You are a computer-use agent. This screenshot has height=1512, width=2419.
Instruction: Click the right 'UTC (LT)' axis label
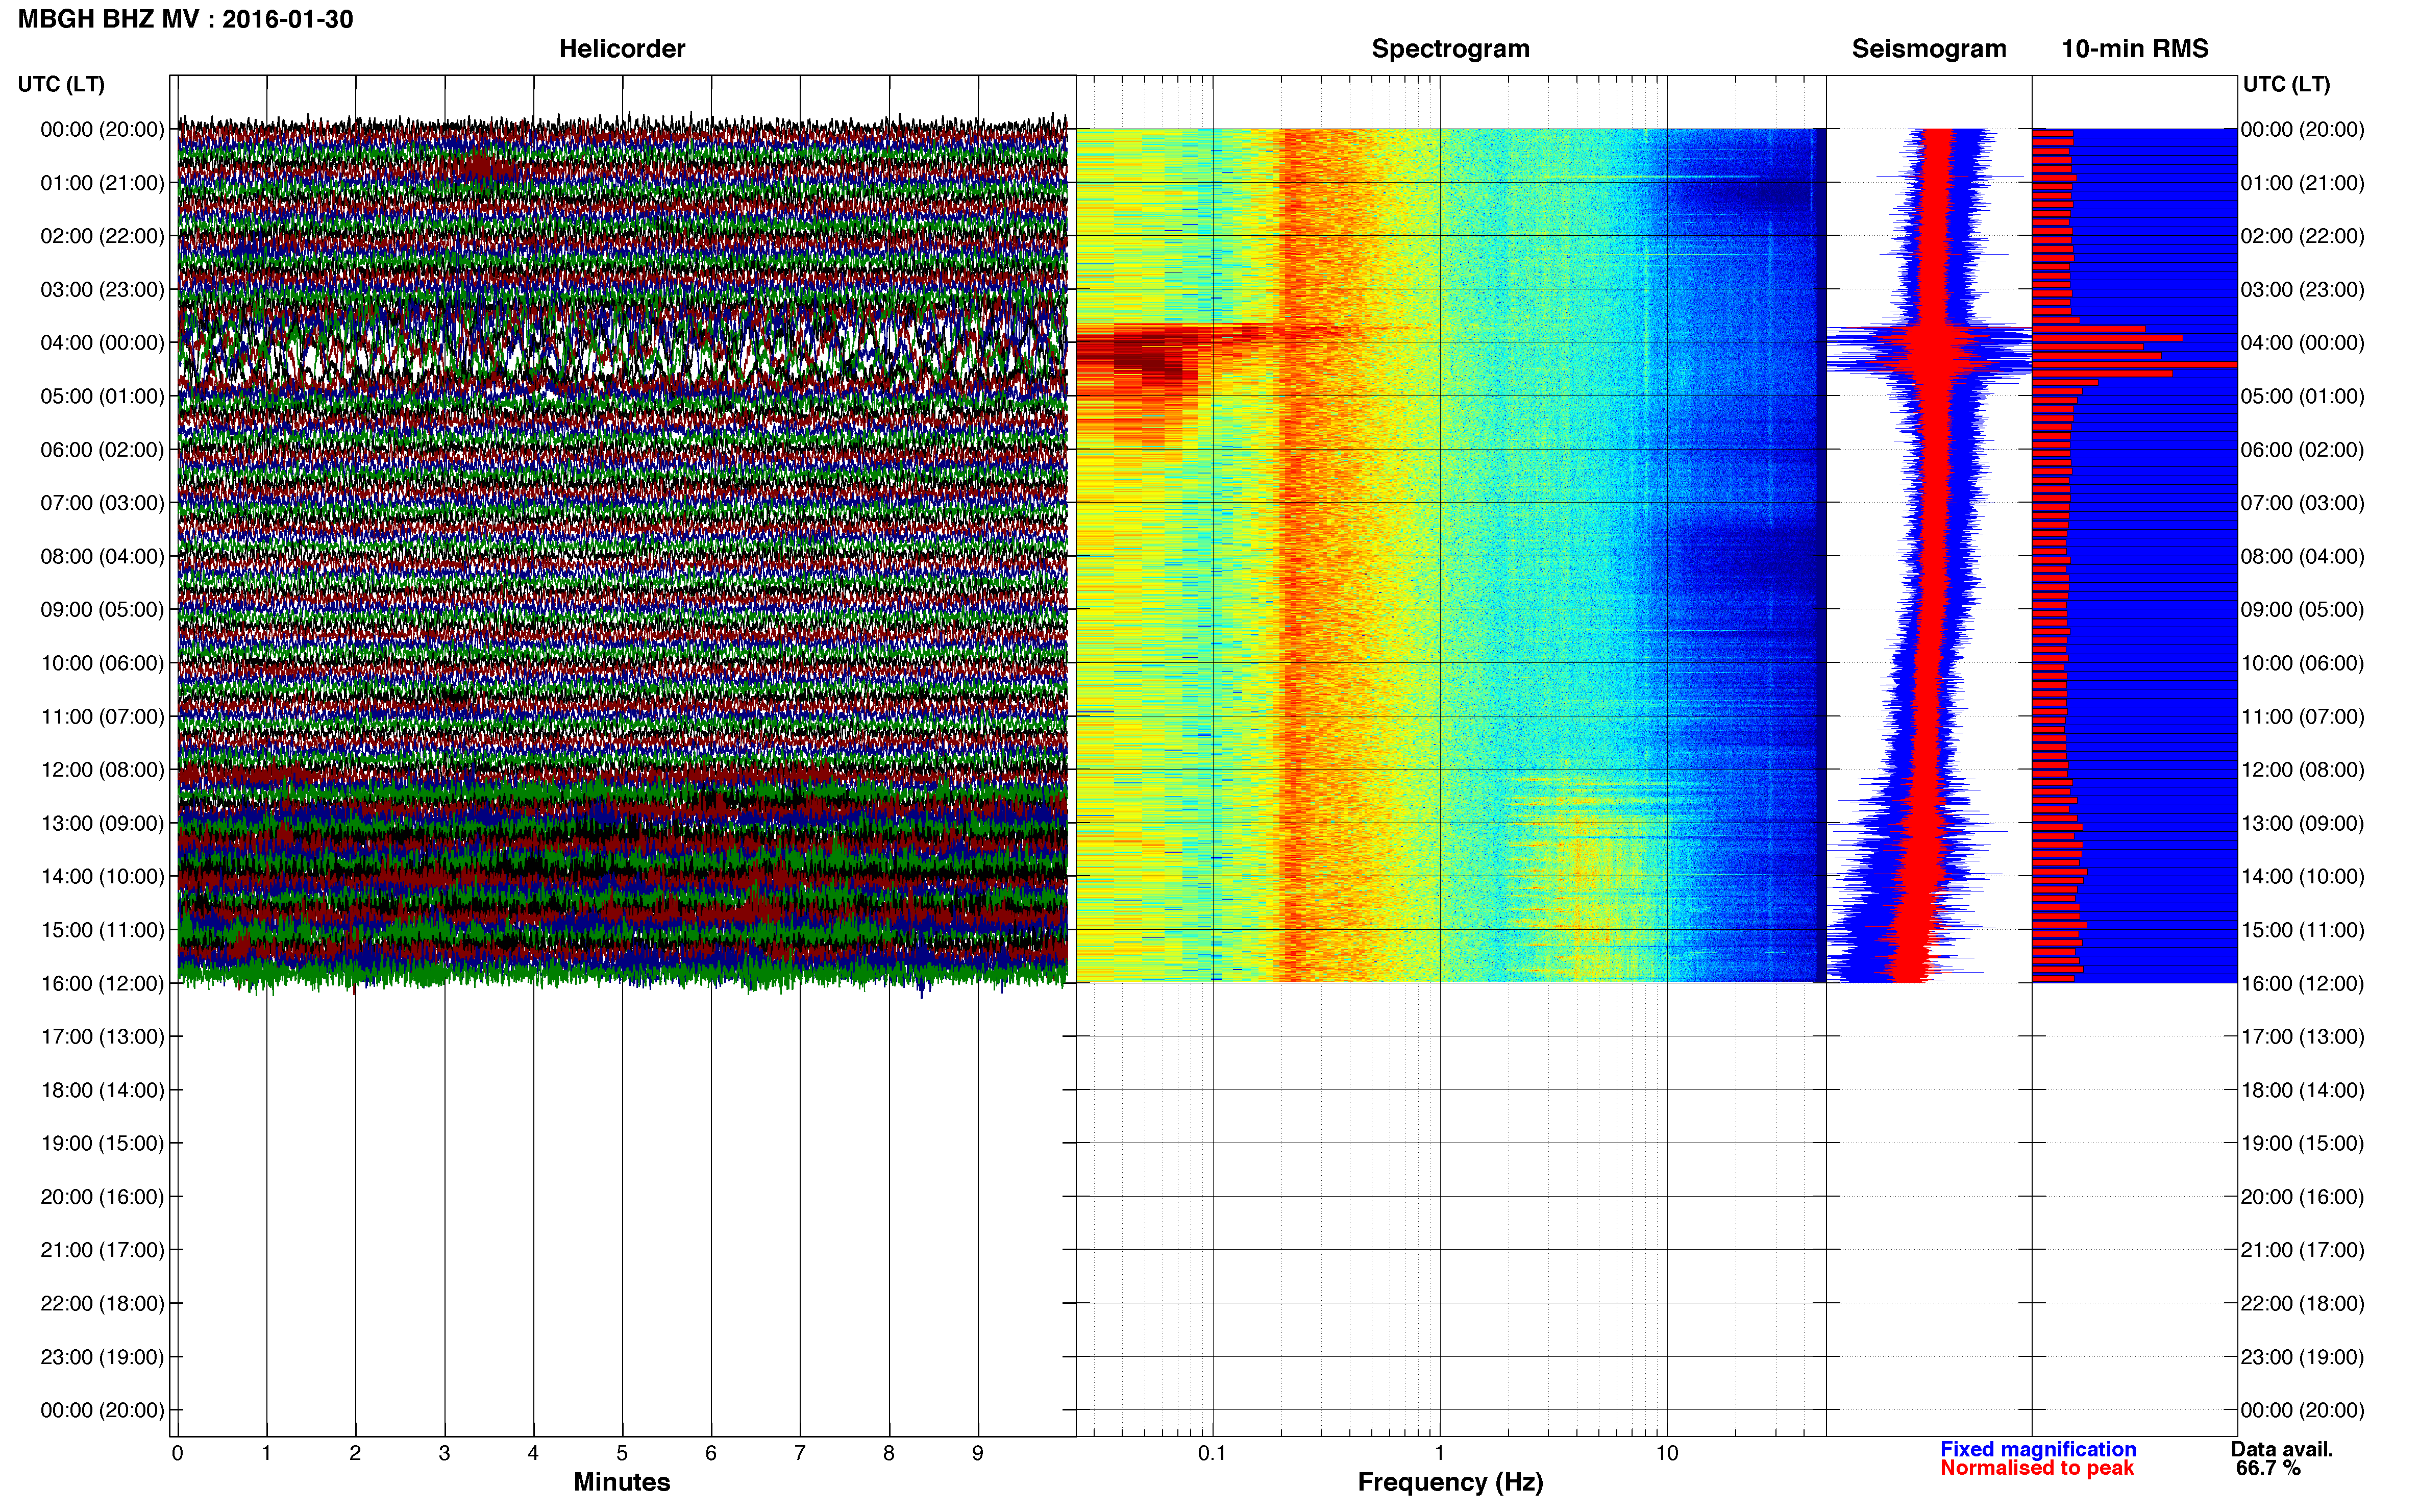click(x=2286, y=84)
